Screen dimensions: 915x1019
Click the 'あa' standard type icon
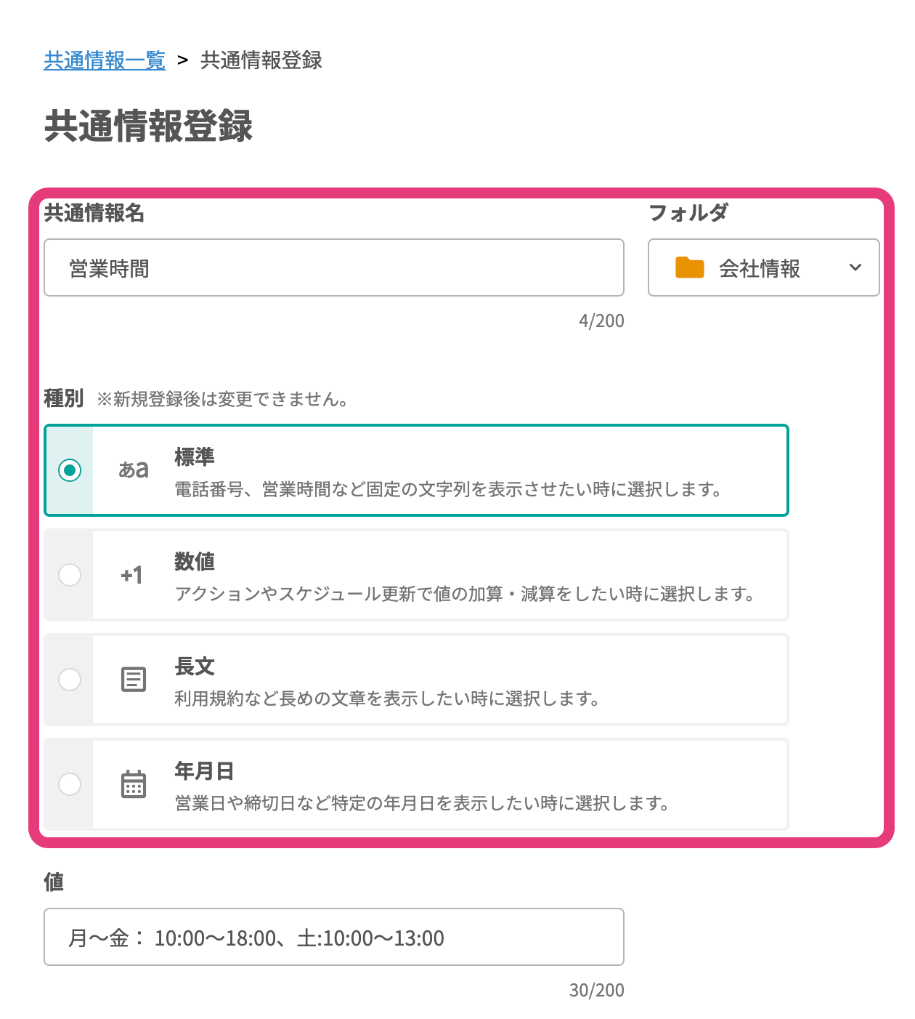point(134,470)
